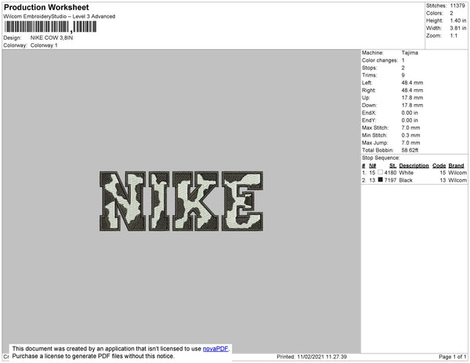Image resolution: width=470 pixels, height=363 pixels.
Task: Click the Down value '17.8 mm'
Action: coord(412,106)
